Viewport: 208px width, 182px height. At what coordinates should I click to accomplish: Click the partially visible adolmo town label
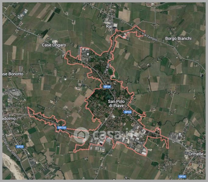pos(9,119)
